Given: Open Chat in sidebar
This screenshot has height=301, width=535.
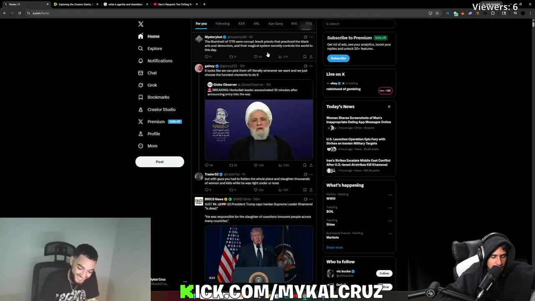Looking at the screenshot, I should [x=148, y=73].
